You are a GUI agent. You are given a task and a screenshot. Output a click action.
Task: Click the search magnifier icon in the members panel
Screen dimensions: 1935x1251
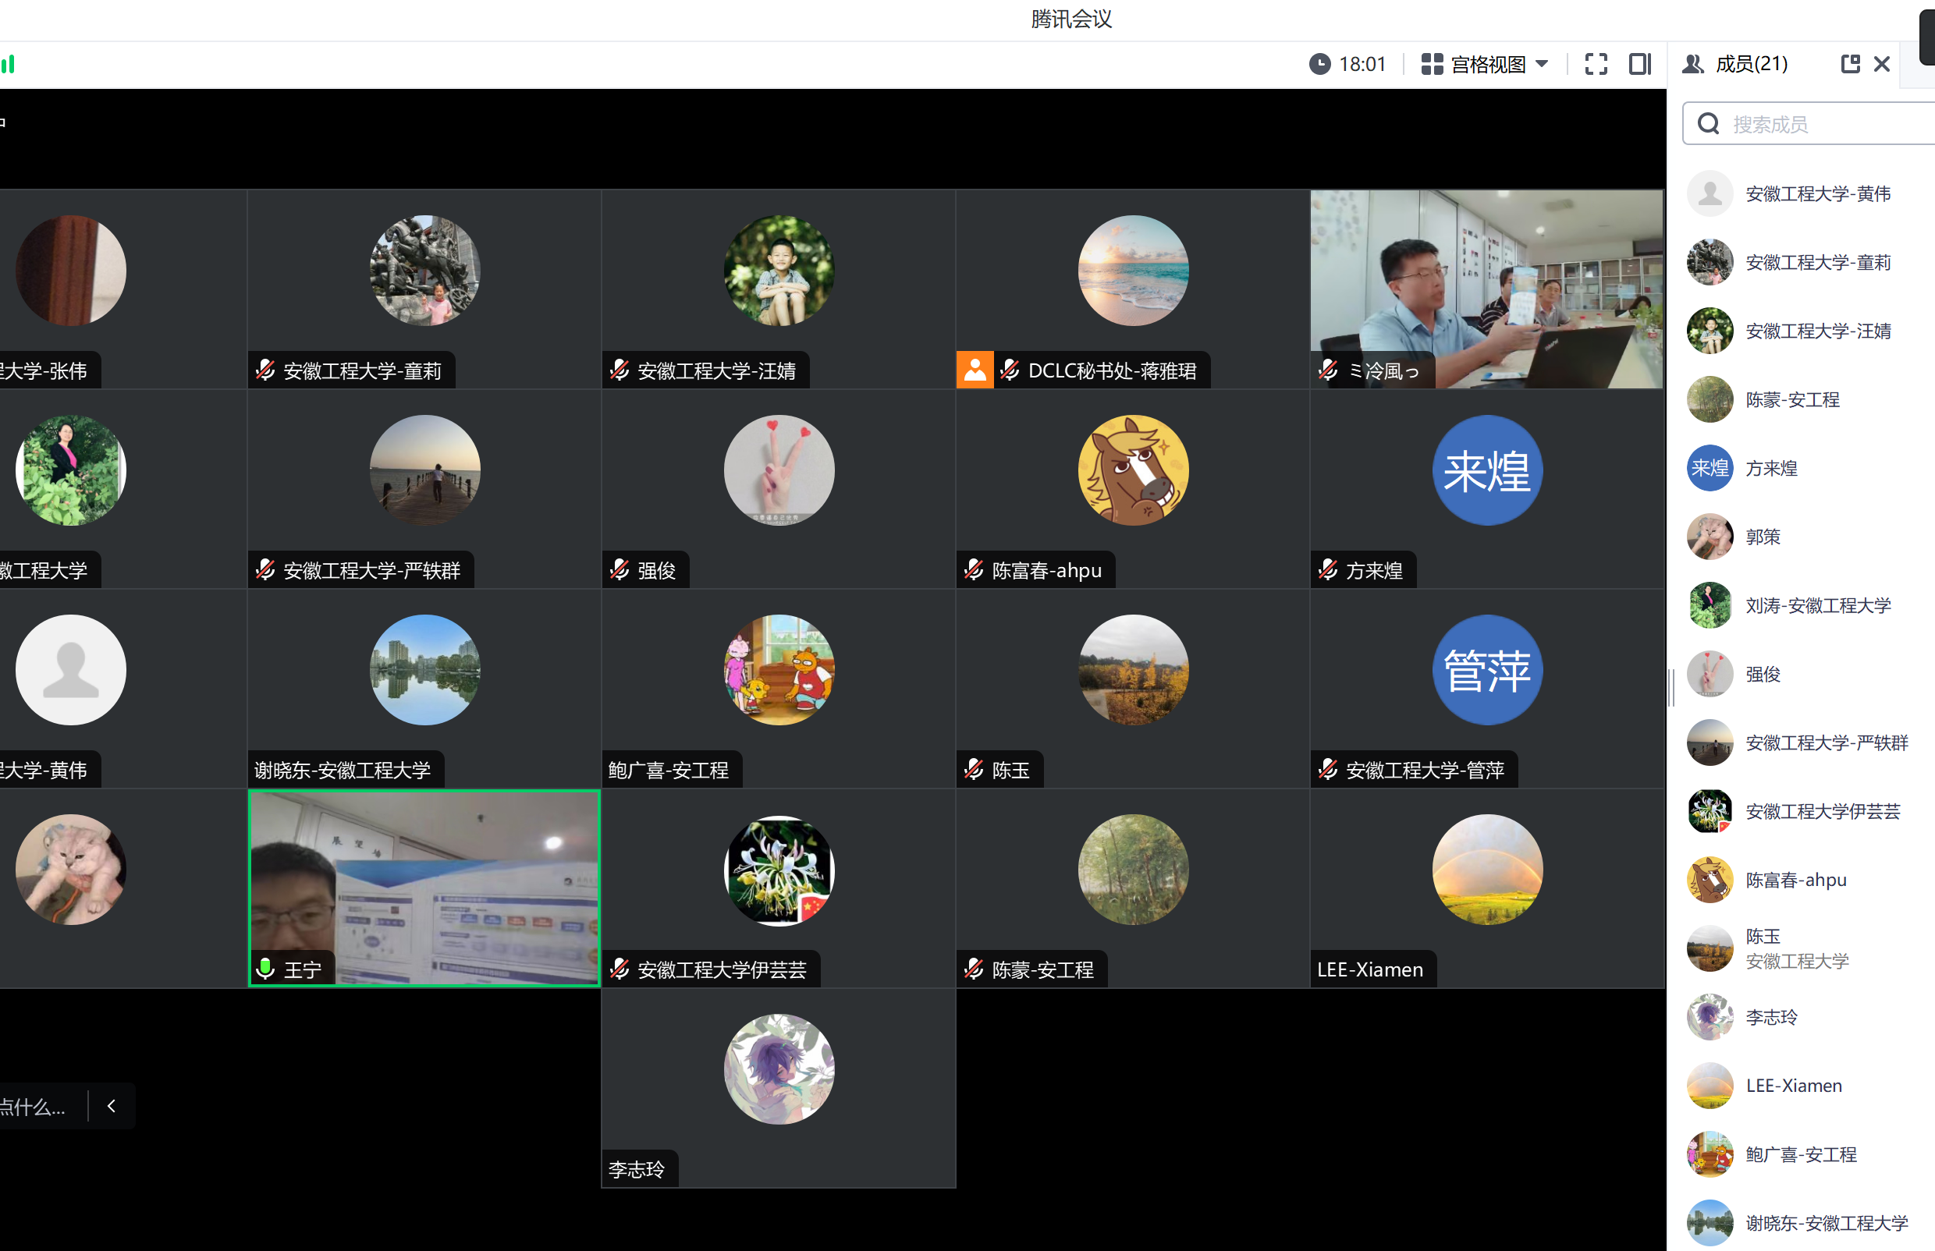coord(1708,123)
